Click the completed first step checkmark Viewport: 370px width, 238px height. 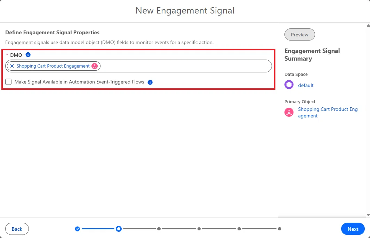pos(78,229)
